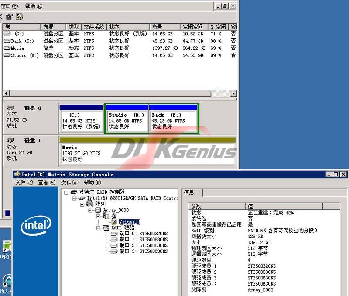Collapse the Intel(R) 82801GR/GH SATA RAID Controller node
349x296 pixels.
coord(74,199)
